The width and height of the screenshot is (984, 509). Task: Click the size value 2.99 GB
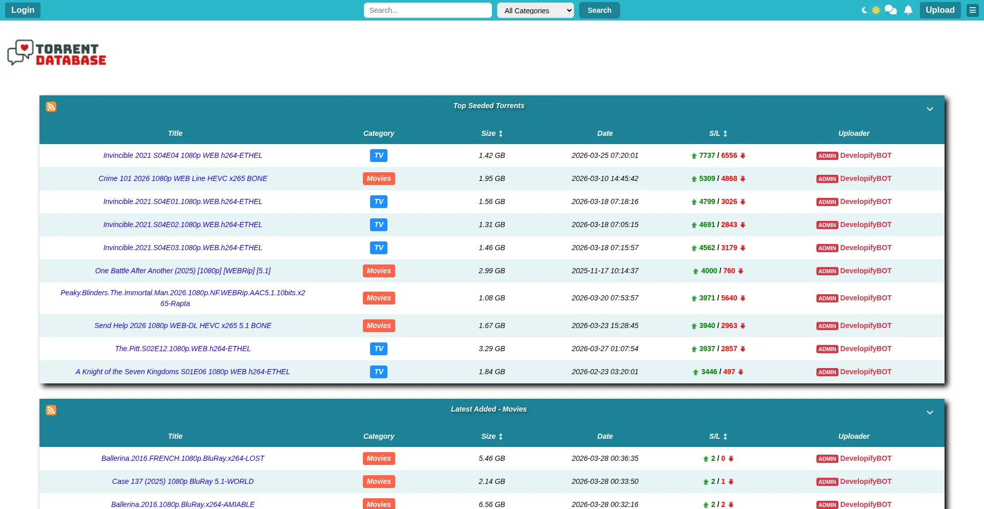[x=492, y=271]
